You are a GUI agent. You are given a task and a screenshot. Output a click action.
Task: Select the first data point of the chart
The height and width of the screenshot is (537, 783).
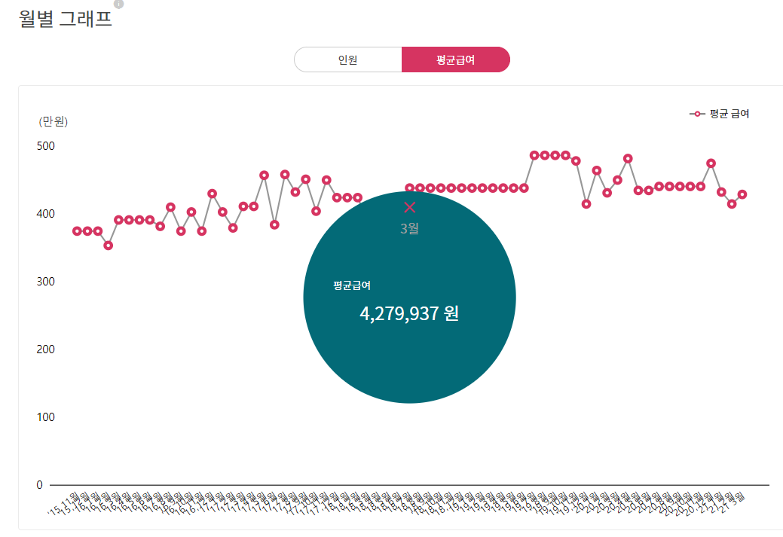point(77,231)
